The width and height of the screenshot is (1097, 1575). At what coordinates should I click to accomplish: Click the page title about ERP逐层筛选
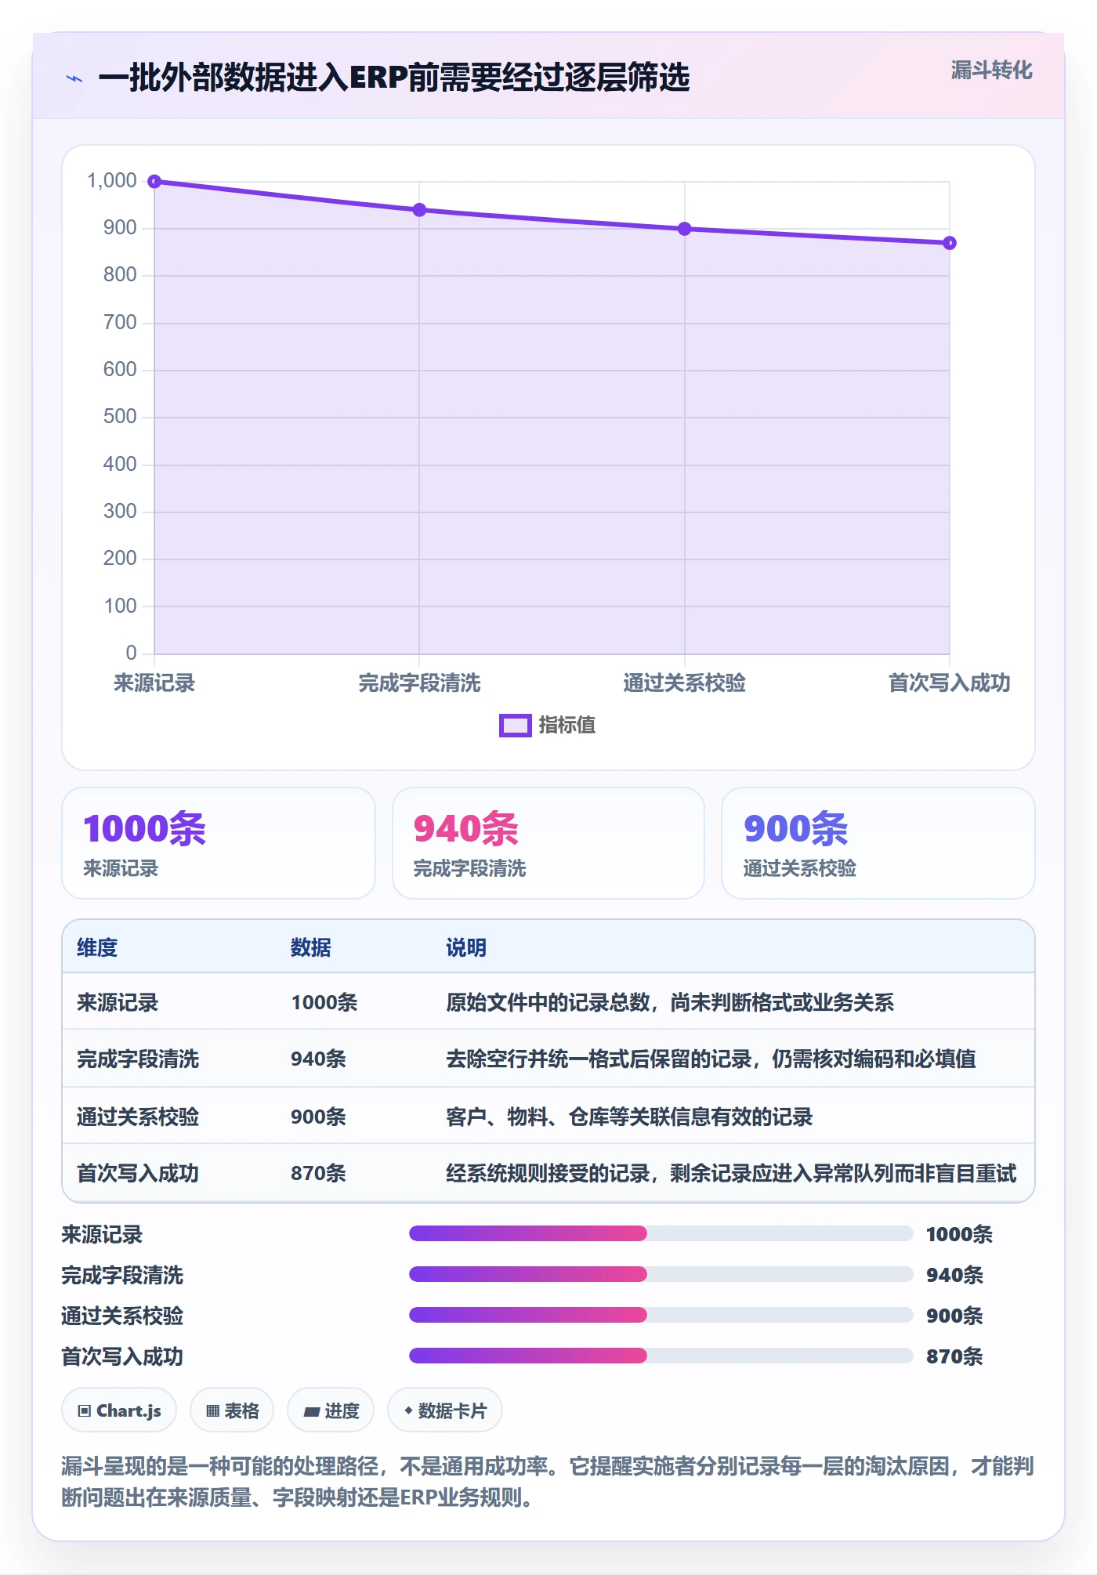point(394,78)
